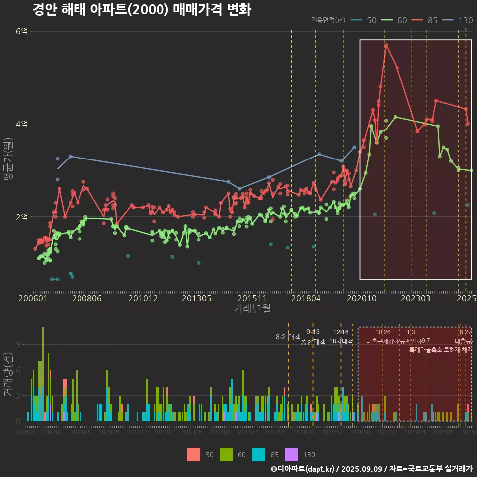
Task: Click the chart title 경안 해태 아파트(2000) 매매가격 변화
Action: [142, 10]
